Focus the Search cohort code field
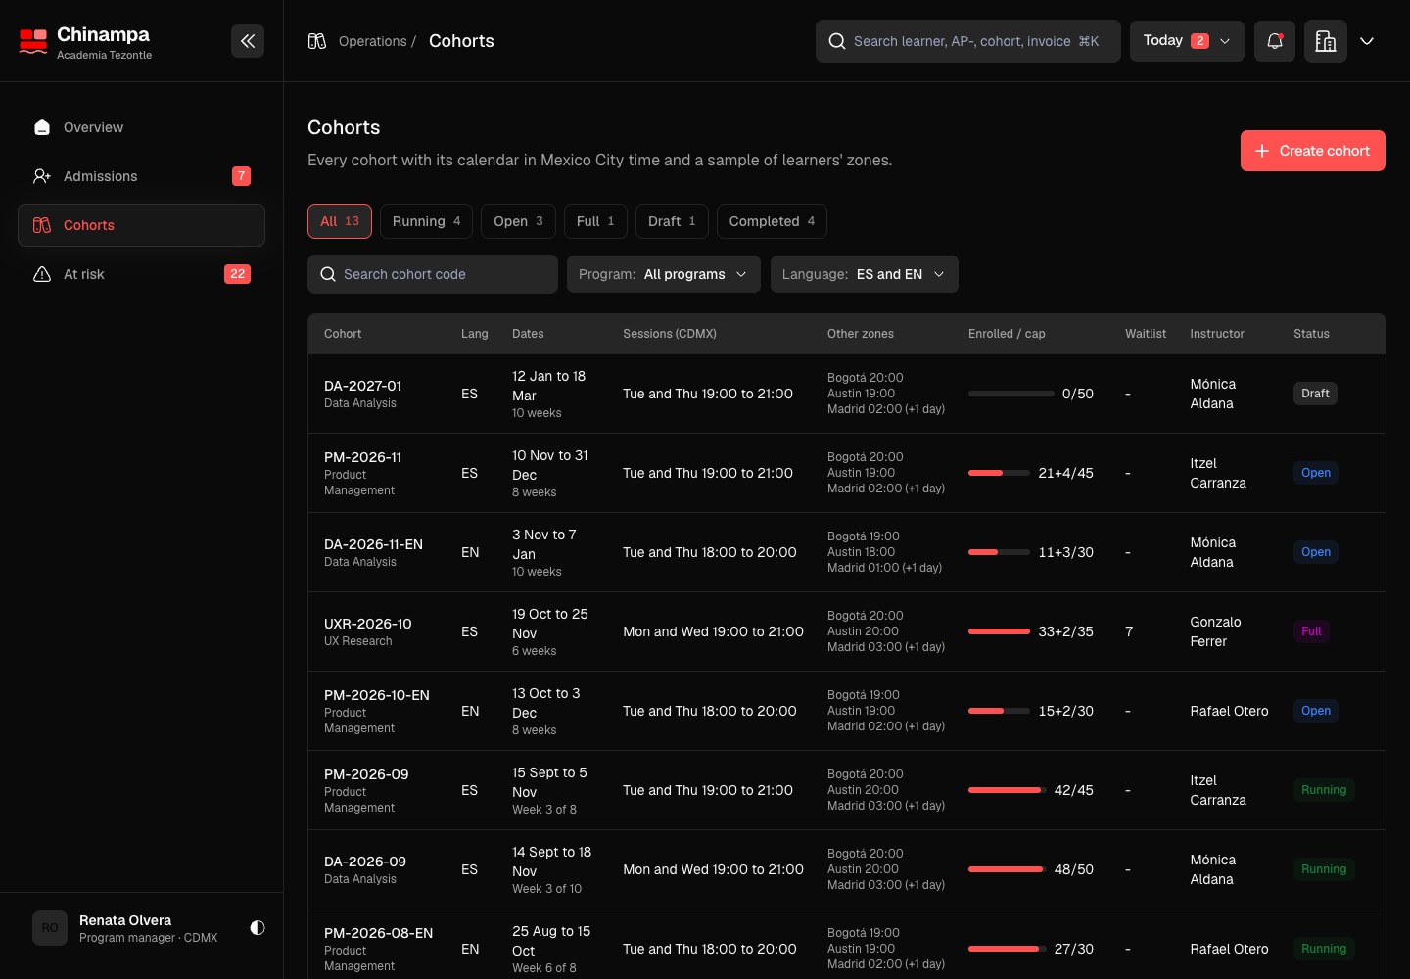Screen dimensions: 1410x979 click(x=433, y=274)
